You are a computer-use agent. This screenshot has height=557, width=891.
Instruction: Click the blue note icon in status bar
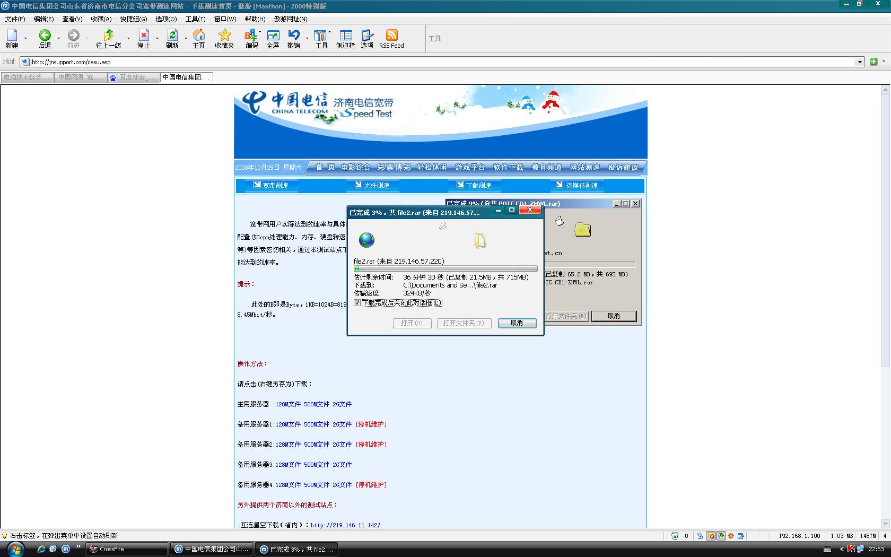741,536
